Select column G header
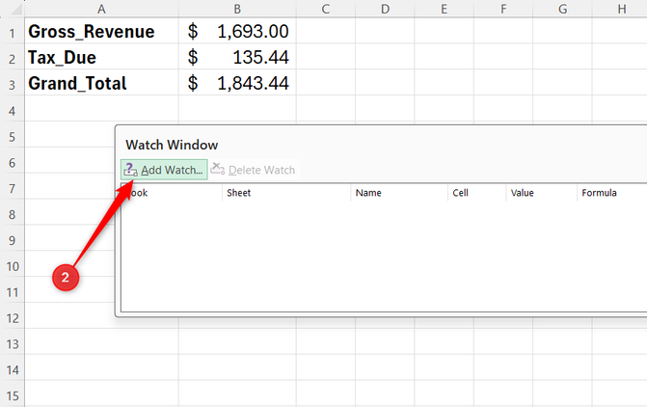Screen dimensions: 647x407 pos(562,9)
